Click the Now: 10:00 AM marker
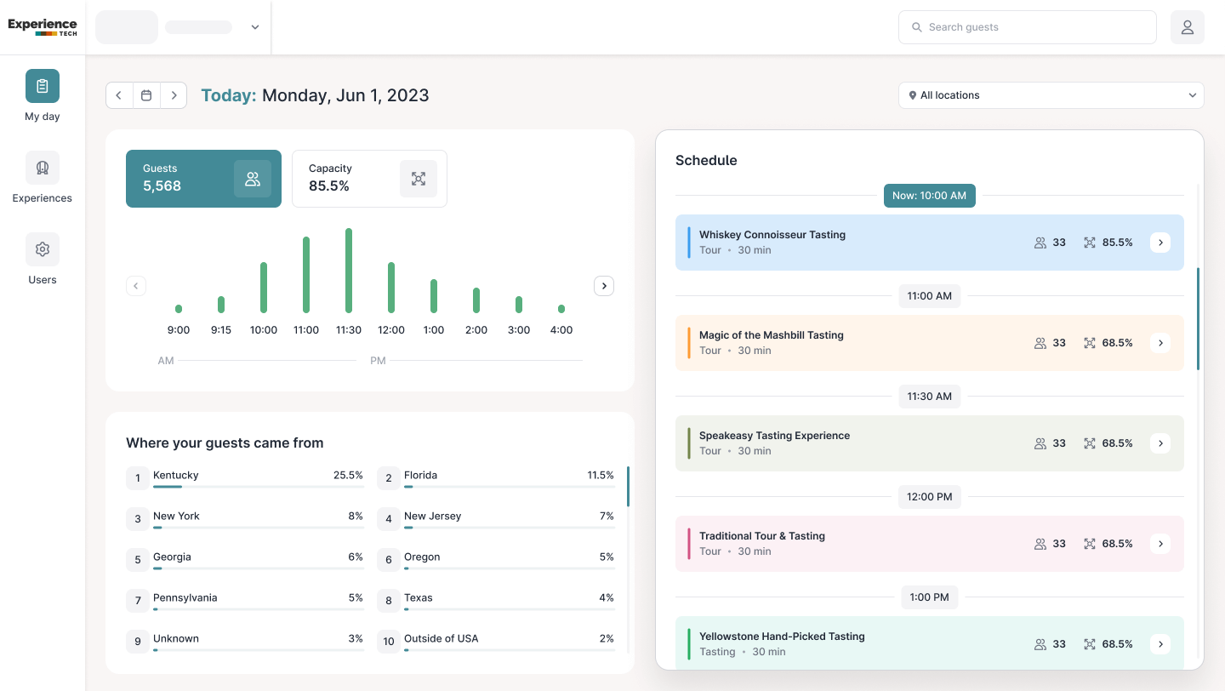Viewport: 1225px width, 691px height. [x=930, y=196]
